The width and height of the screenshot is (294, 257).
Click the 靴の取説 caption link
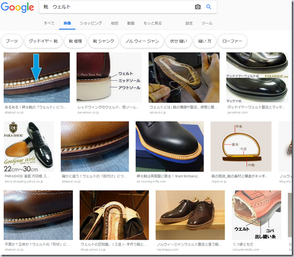click(x=240, y=176)
